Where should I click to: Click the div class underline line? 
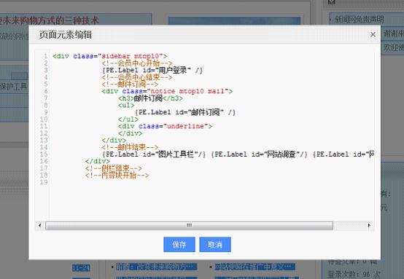tap(165, 126)
